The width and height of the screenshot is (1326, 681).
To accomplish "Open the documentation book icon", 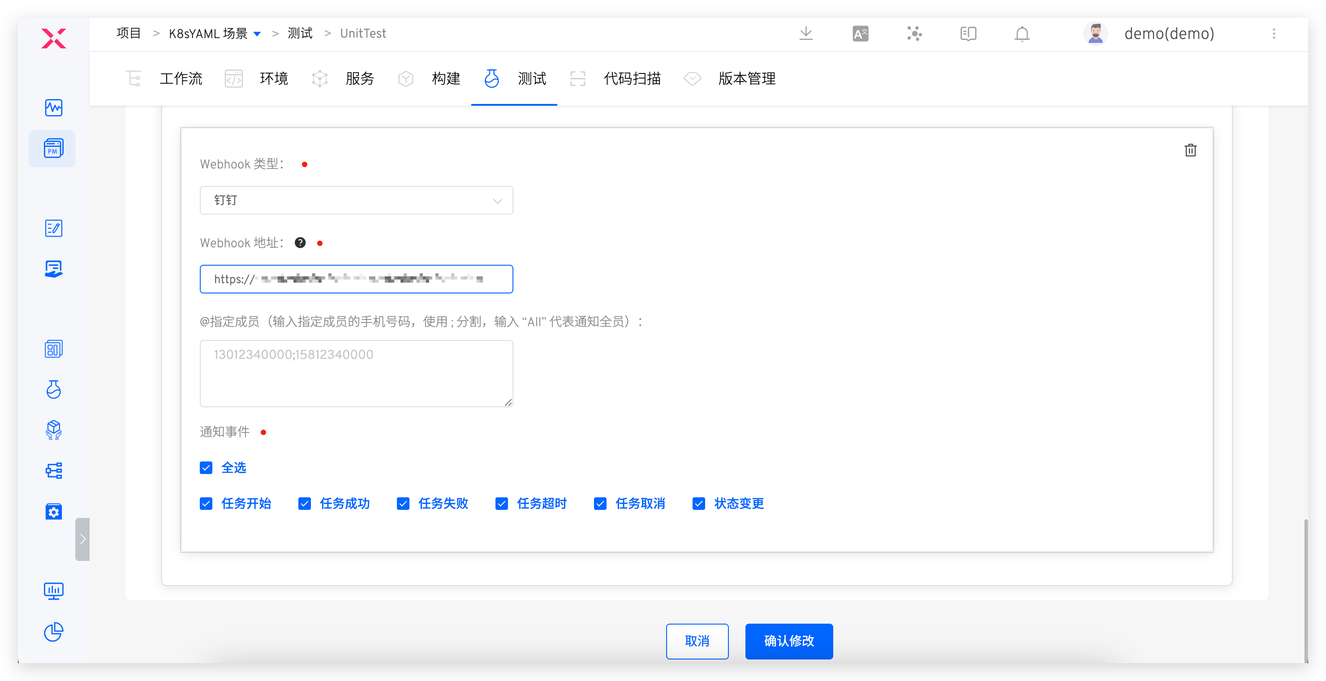I will pyautogui.click(x=967, y=33).
